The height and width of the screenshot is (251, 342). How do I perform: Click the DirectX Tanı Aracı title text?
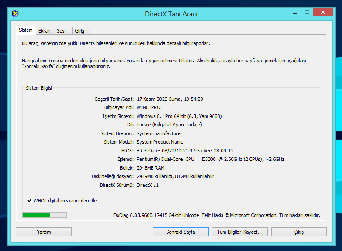point(171,14)
